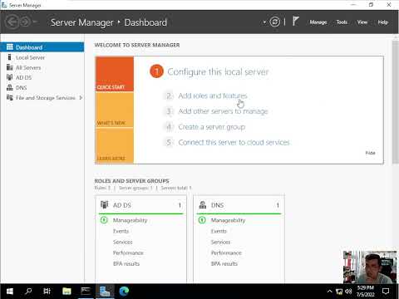399x299 pixels.
Task: Open the dropdown arrow beside the refresh icon
Action: point(264,22)
